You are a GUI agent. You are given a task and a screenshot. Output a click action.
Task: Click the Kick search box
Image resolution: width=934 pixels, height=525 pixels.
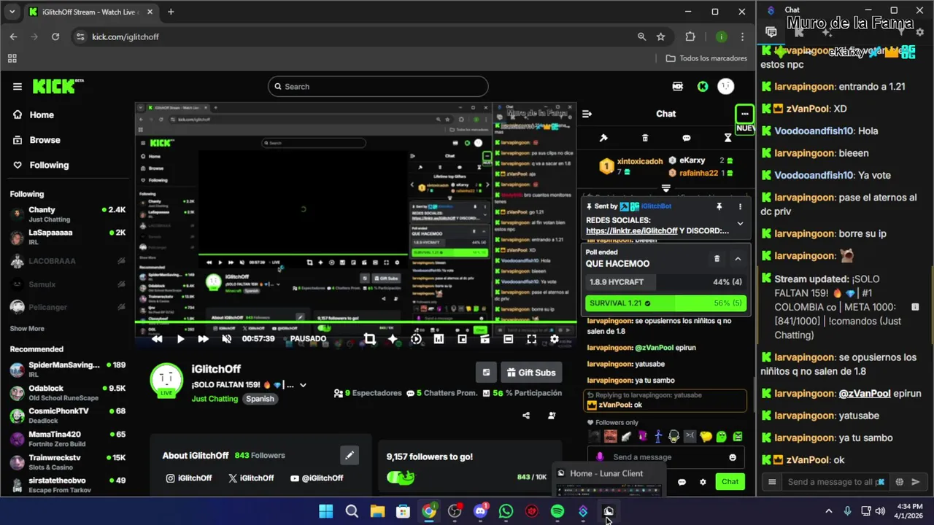click(378, 87)
